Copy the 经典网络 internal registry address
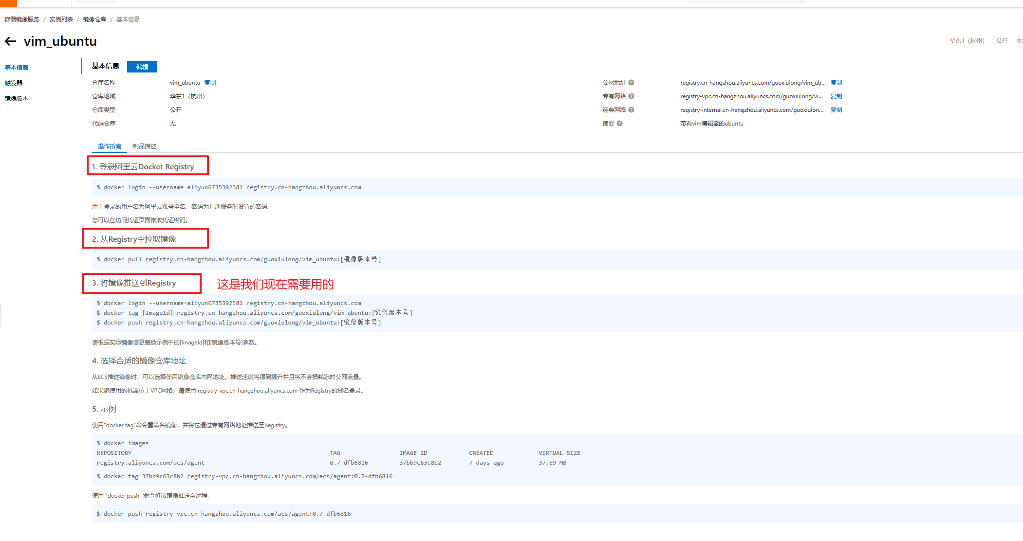The height and width of the screenshot is (541, 1023). tap(836, 110)
